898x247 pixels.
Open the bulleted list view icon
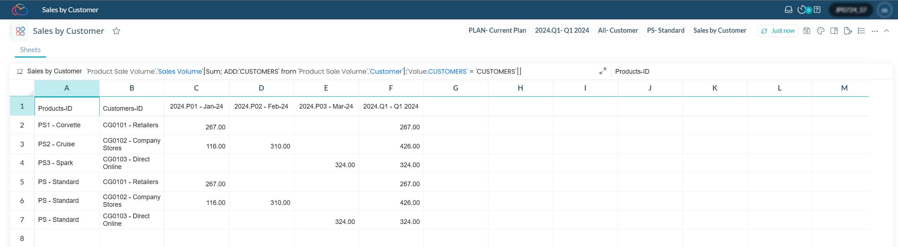[x=861, y=31]
